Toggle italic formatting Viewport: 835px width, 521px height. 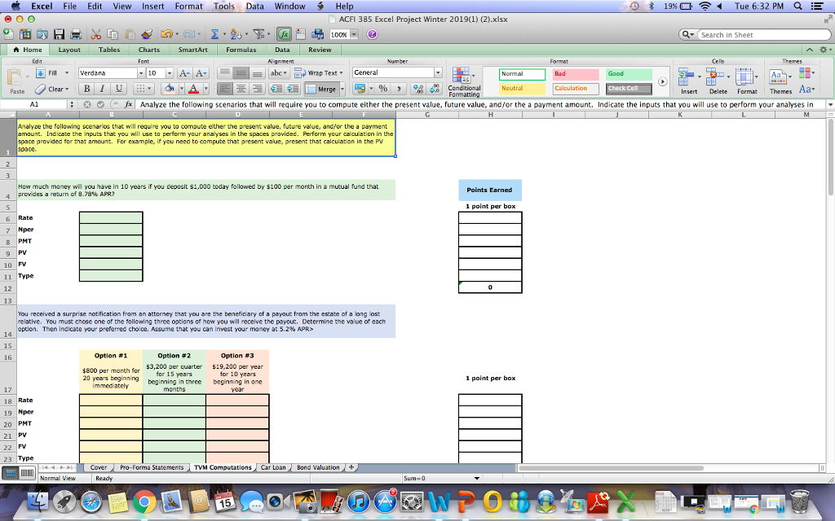click(x=101, y=86)
